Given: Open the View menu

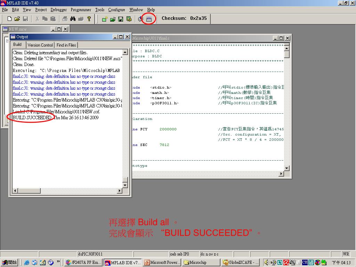Looking at the screenshot, I should pos(27,9).
